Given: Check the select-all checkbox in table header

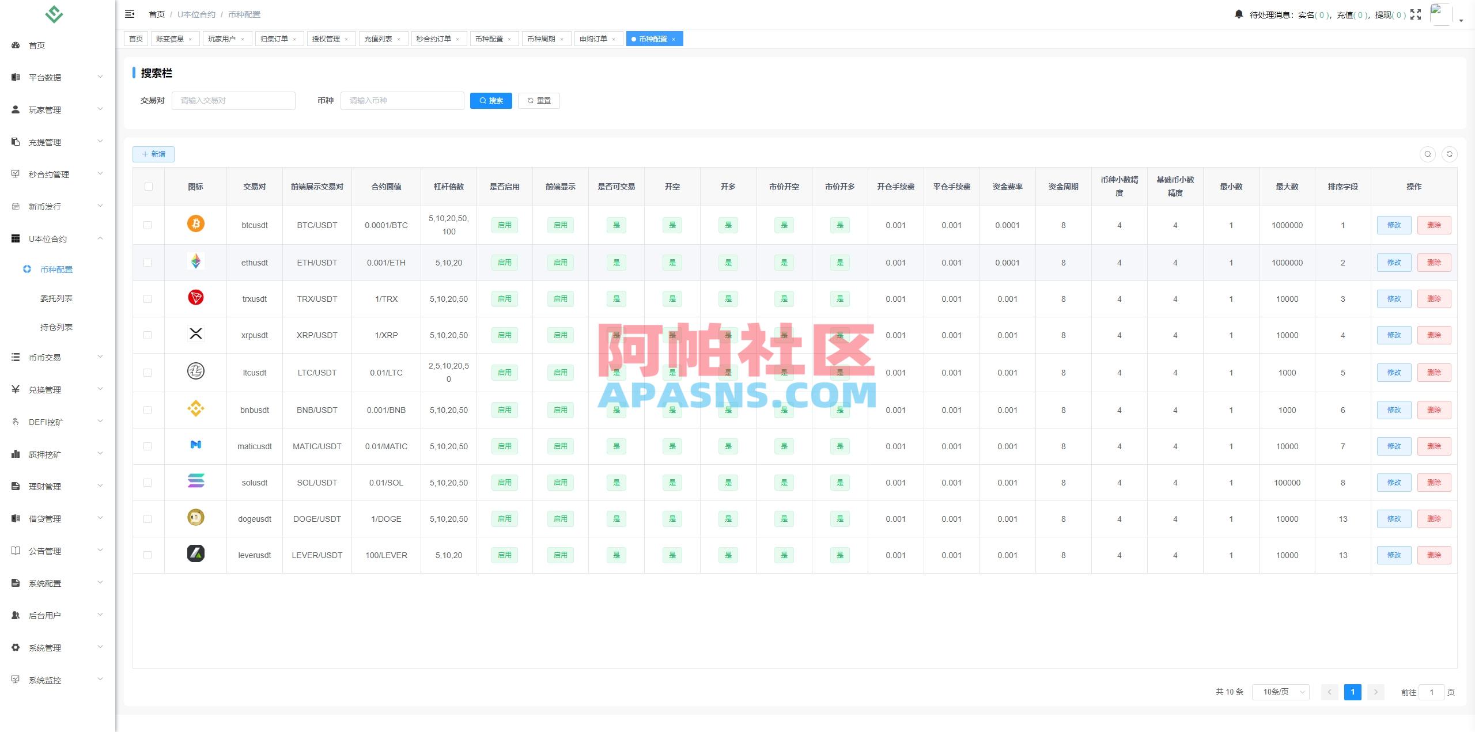Looking at the screenshot, I should 148,186.
